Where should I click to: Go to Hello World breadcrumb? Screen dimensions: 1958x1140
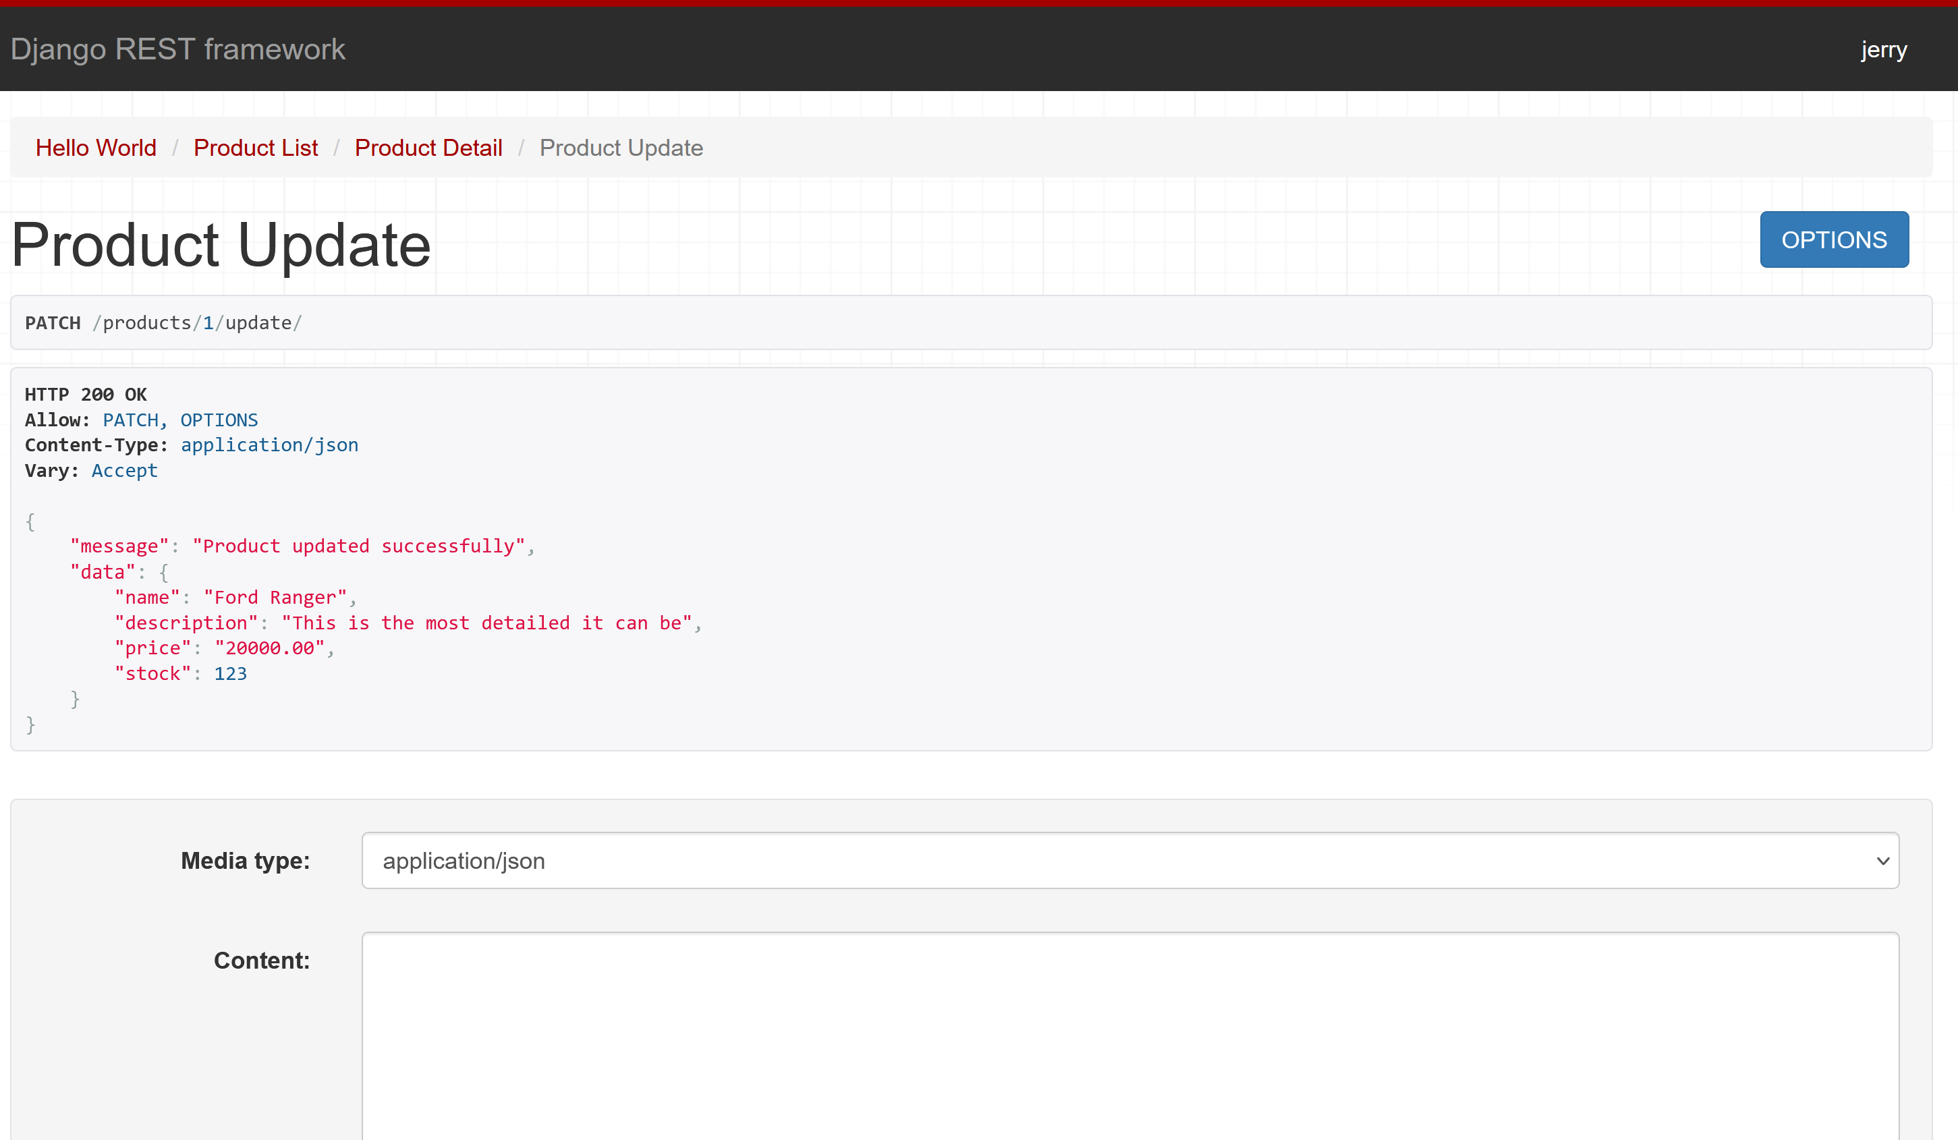pos(96,148)
